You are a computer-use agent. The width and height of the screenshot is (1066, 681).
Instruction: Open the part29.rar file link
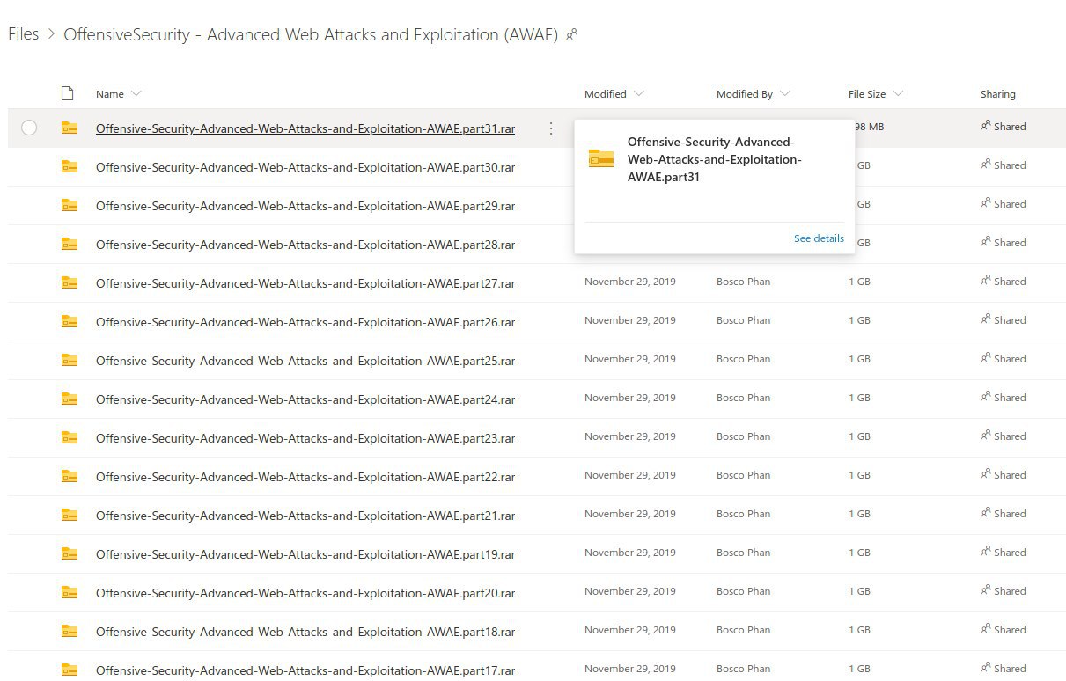(x=305, y=206)
